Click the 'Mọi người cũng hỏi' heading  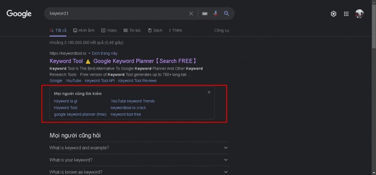(x=75, y=135)
